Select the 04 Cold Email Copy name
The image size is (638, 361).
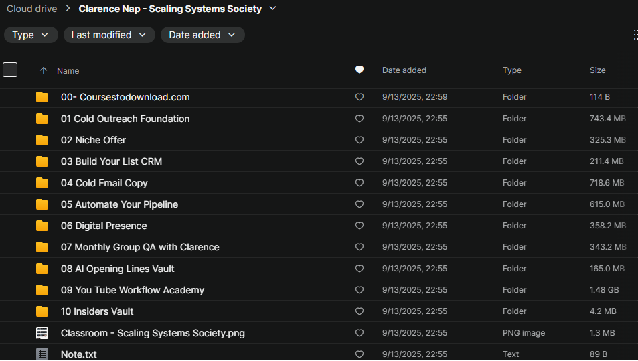point(104,183)
